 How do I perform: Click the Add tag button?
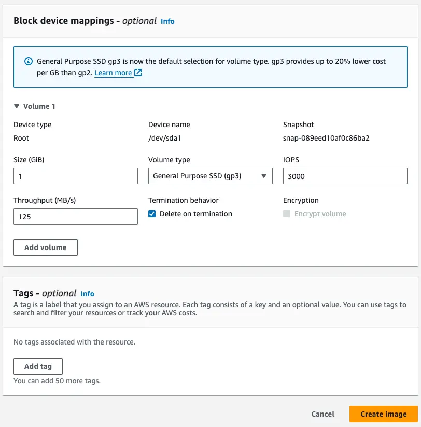pyautogui.click(x=38, y=366)
